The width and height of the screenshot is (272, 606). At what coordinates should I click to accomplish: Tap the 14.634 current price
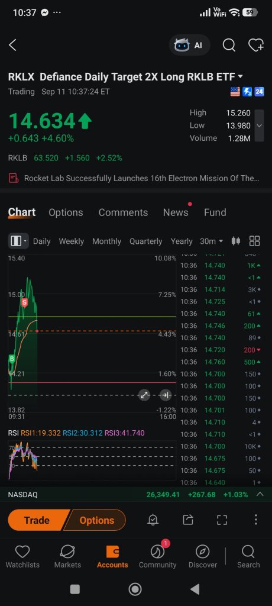(41, 121)
